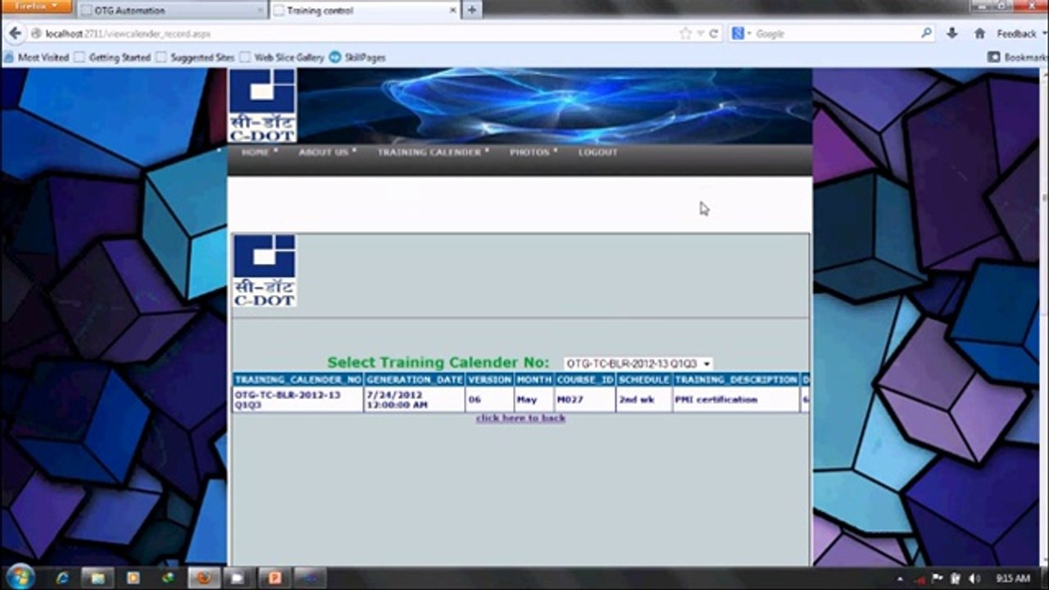Select the schedule cell '2nd wk'

pyautogui.click(x=644, y=400)
